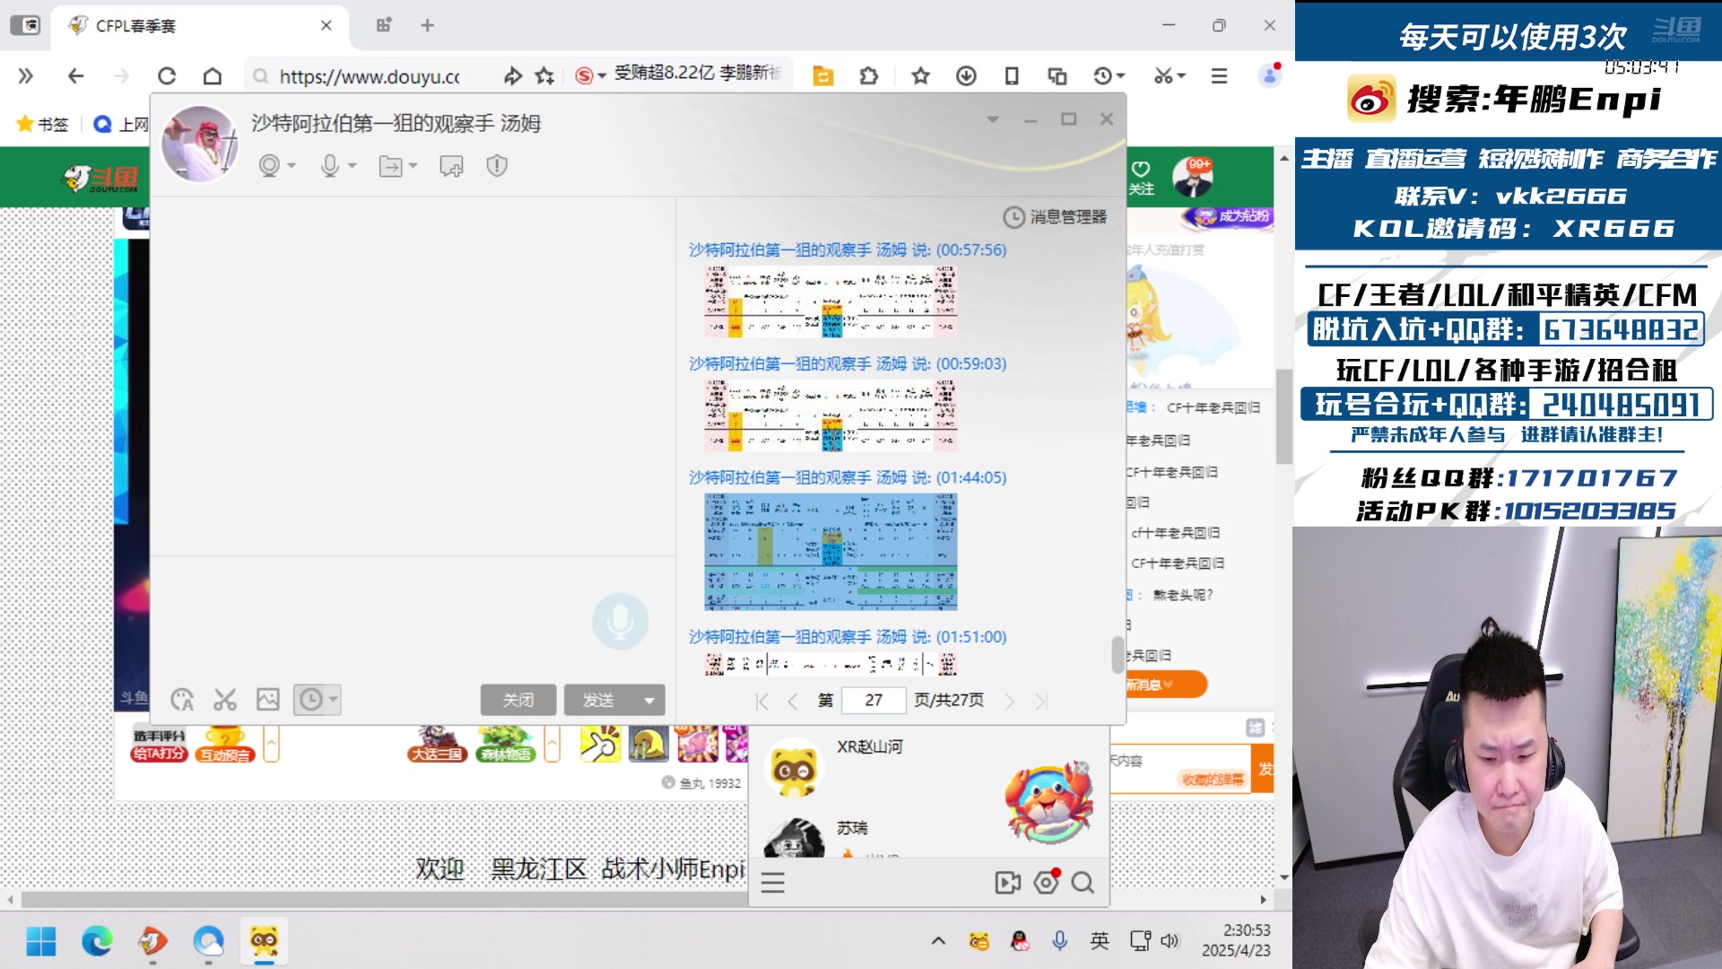Bookmark page with star in address bar

click(544, 76)
